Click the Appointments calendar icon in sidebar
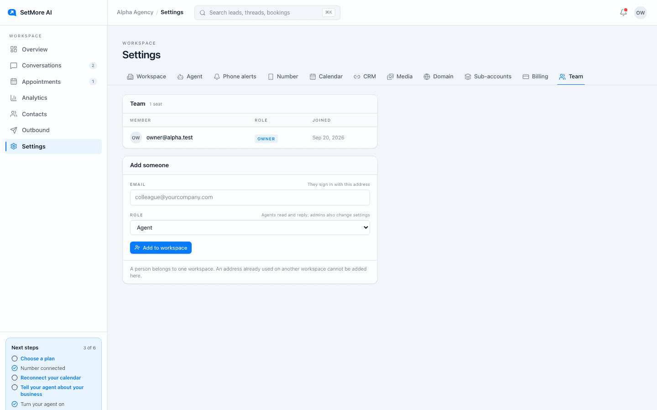 (14, 82)
